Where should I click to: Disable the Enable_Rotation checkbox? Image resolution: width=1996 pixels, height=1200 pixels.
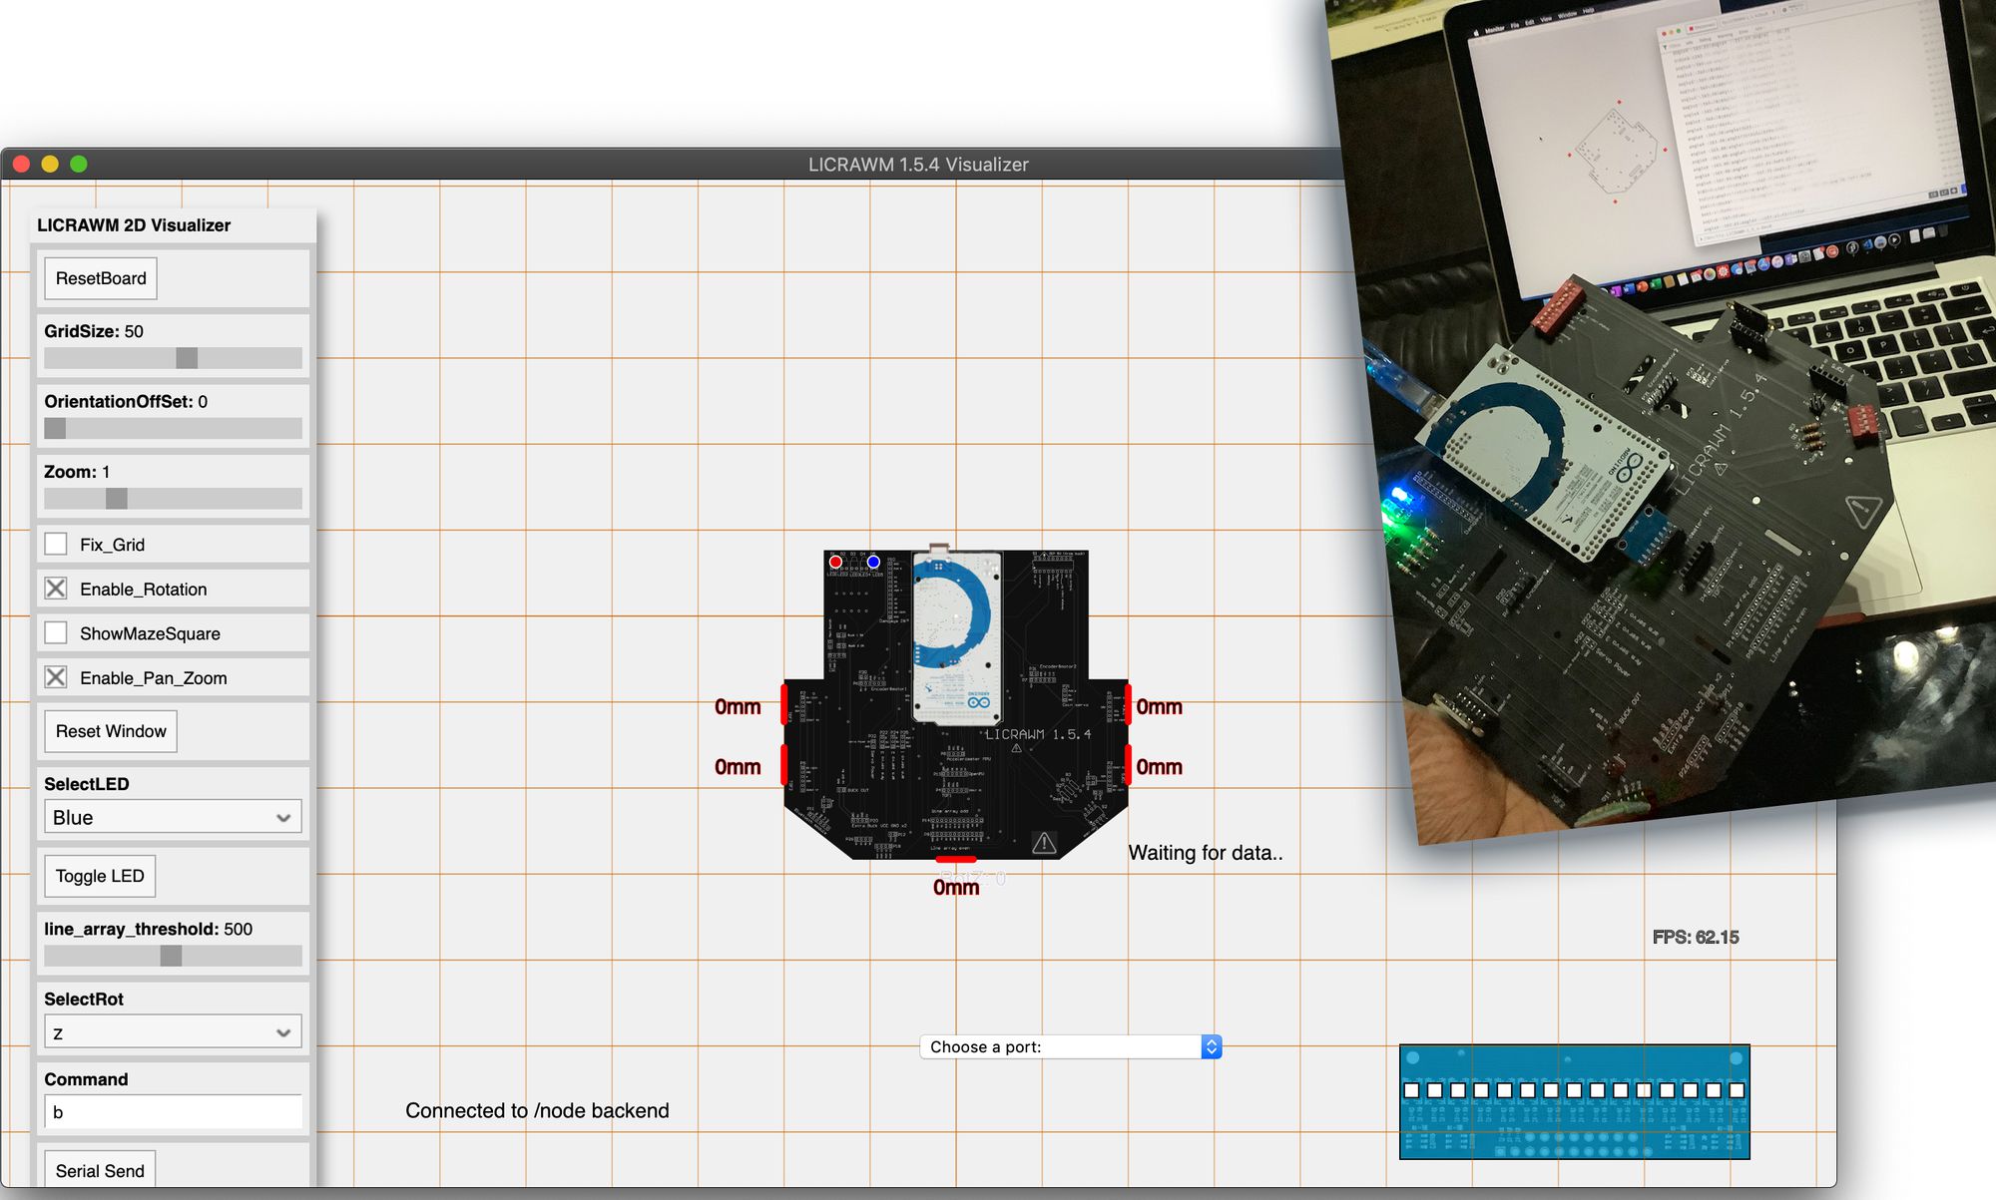56,589
